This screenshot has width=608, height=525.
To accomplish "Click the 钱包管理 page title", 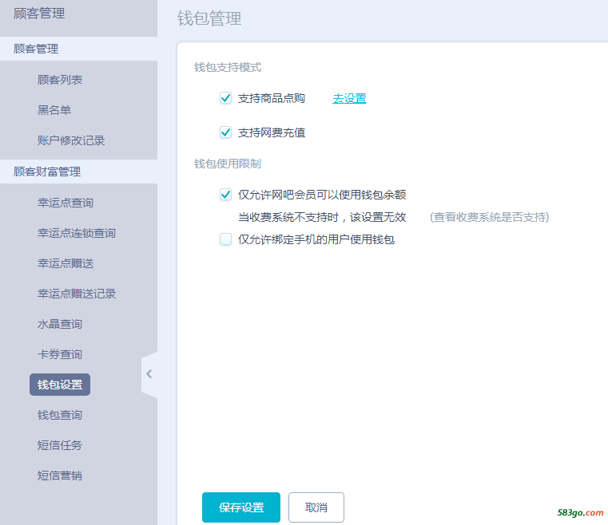I will (x=209, y=18).
